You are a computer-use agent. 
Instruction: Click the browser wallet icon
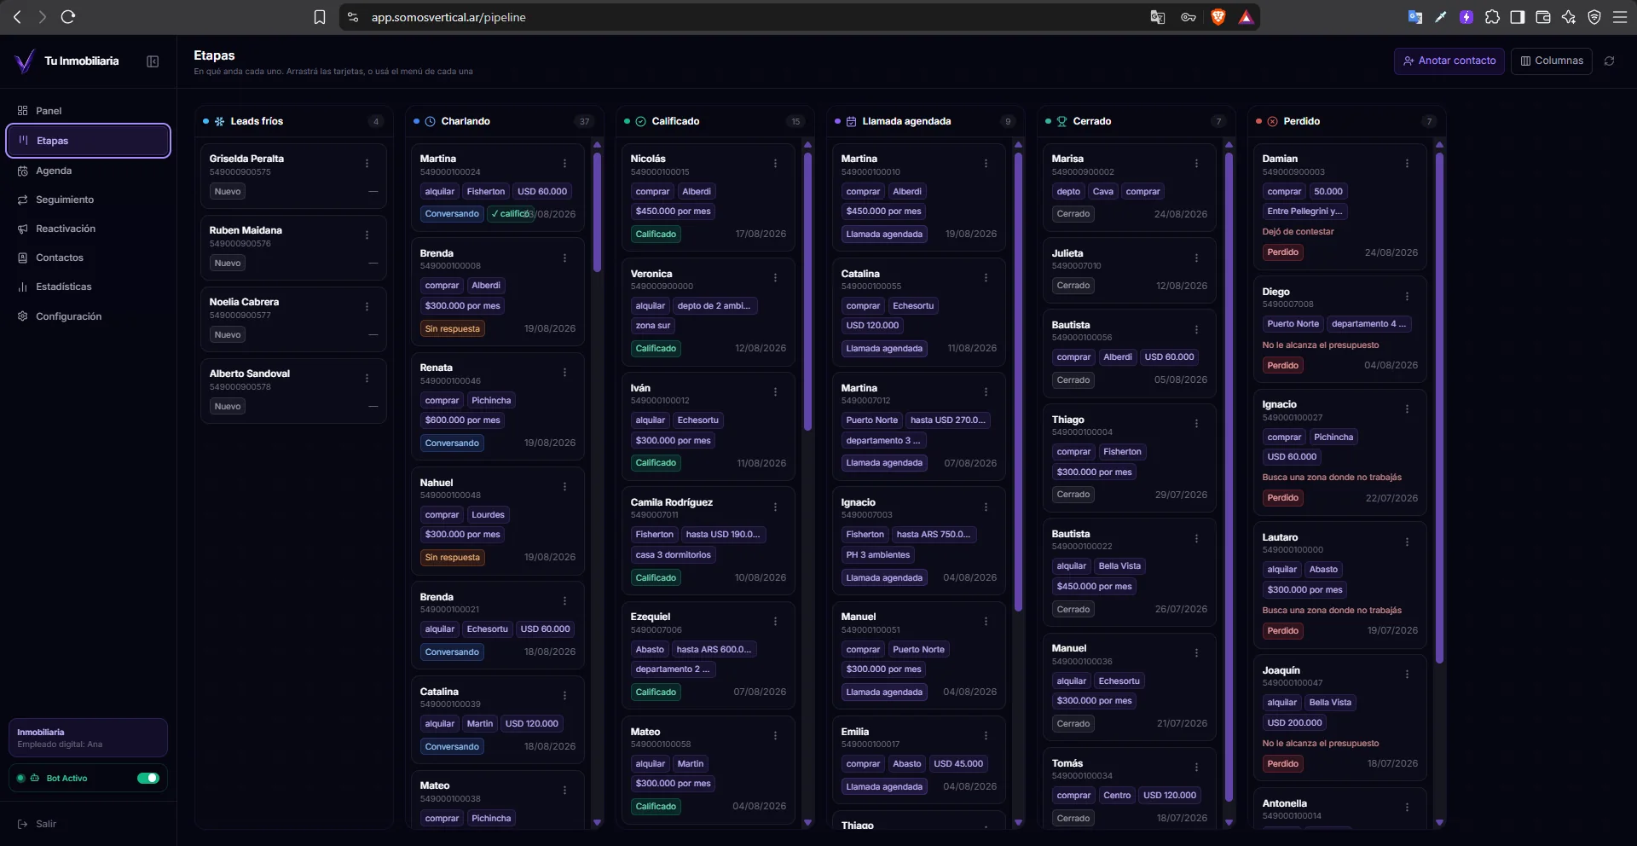pyautogui.click(x=1543, y=17)
